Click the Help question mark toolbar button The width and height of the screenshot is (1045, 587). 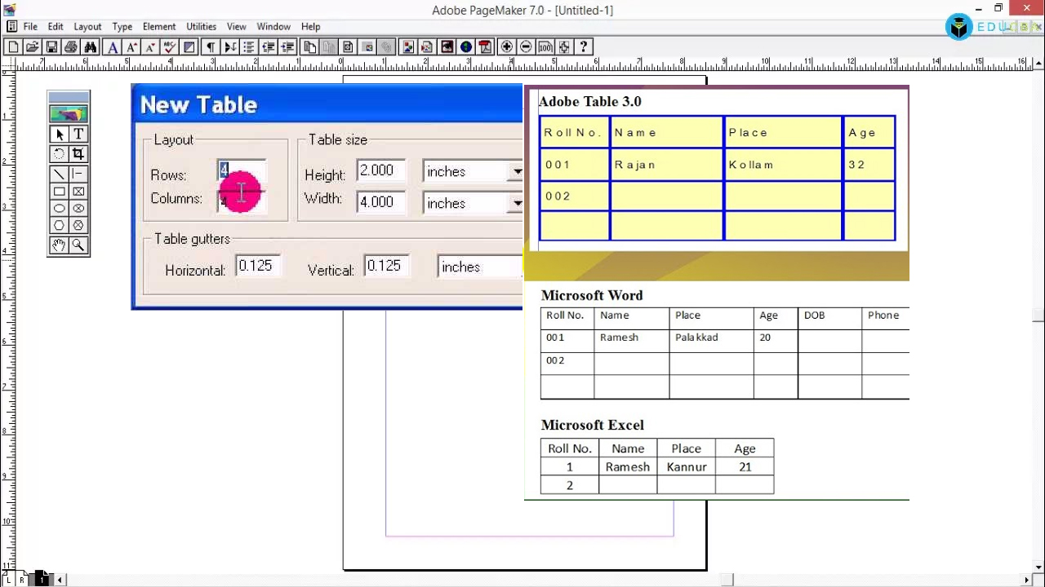point(583,46)
